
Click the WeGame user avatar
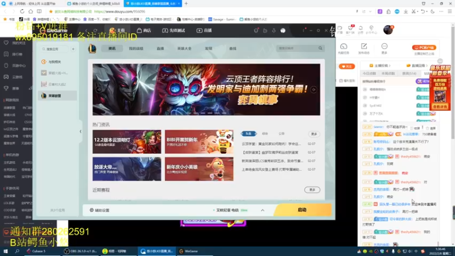(x=283, y=31)
